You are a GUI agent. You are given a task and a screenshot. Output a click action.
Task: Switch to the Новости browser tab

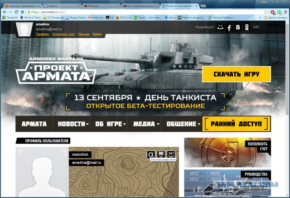tap(61, 6)
